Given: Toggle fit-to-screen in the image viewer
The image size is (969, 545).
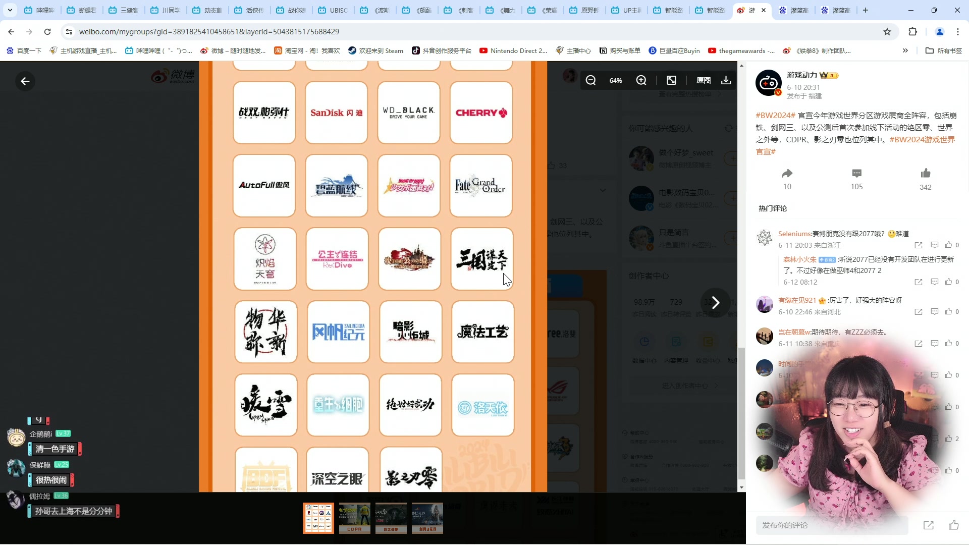Looking at the screenshot, I should point(671,80).
